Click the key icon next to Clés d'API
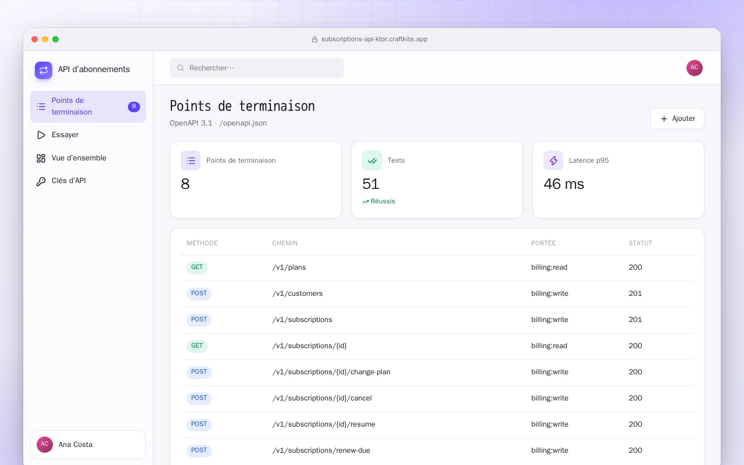The image size is (744, 465). click(x=41, y=181)
